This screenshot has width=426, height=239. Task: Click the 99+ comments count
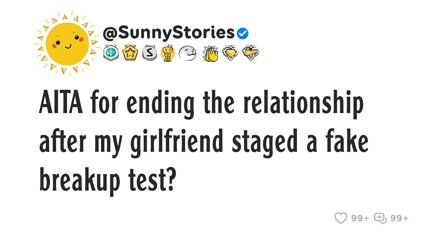(399, 218)
